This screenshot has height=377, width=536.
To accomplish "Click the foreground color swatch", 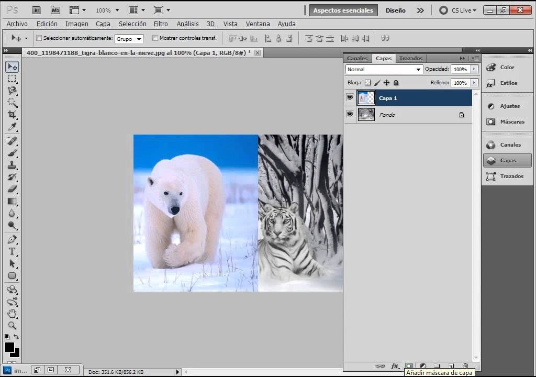I will point(8,347).
